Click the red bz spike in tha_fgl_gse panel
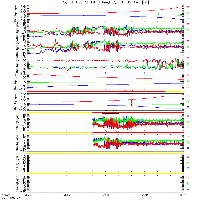This screenshot has height=210, width=197. click(132, 102)
